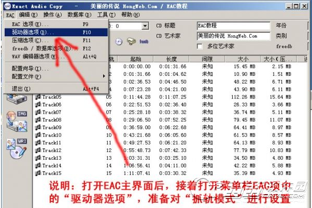
Task: Select Track09 row
Action: click(170, 128)
